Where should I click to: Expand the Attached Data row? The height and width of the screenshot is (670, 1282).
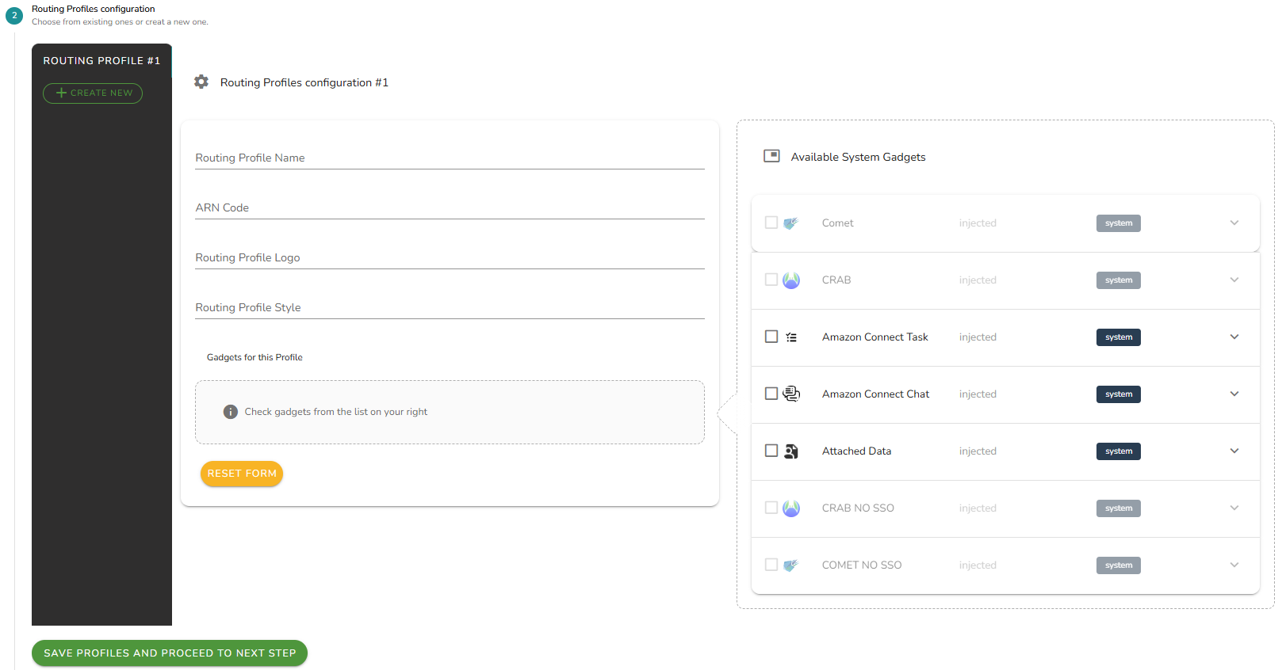(x=1234, y=451)
